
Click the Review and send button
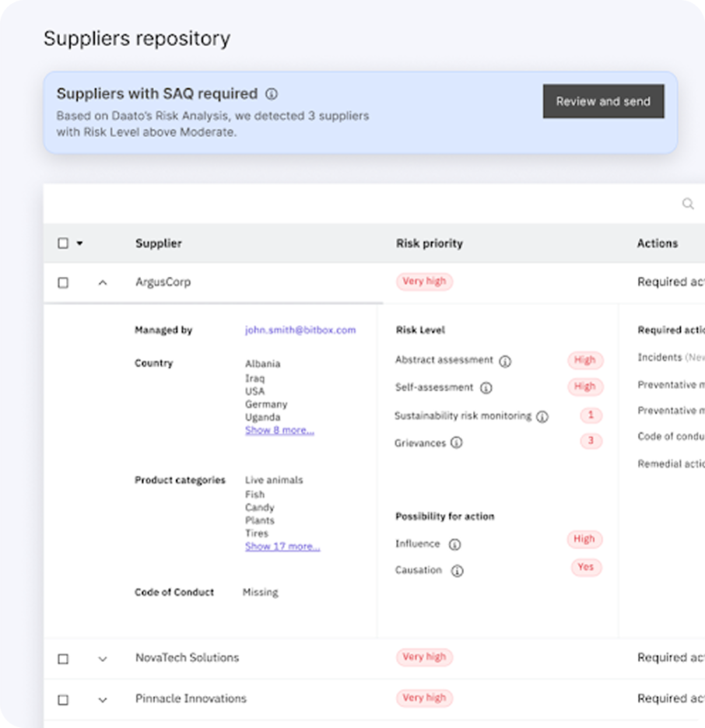tap(603, 101)
